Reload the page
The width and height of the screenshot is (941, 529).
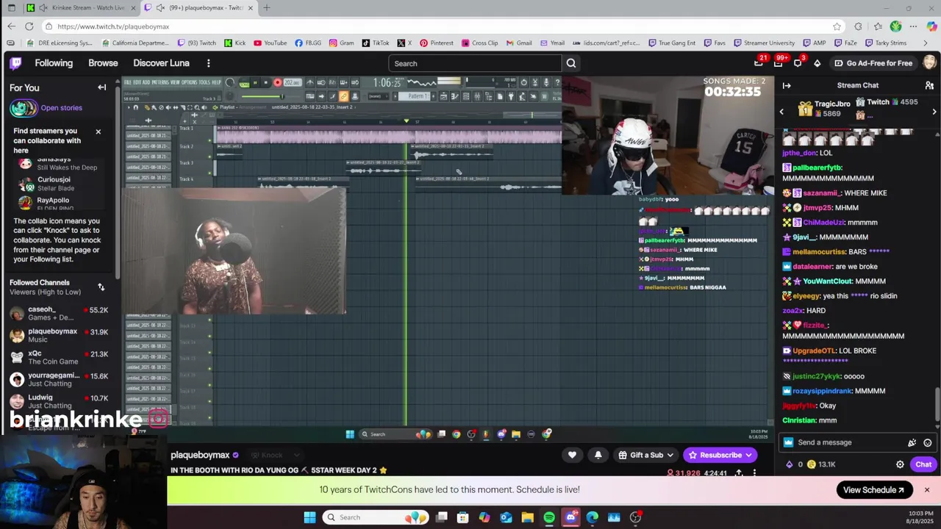coord(29,26)
